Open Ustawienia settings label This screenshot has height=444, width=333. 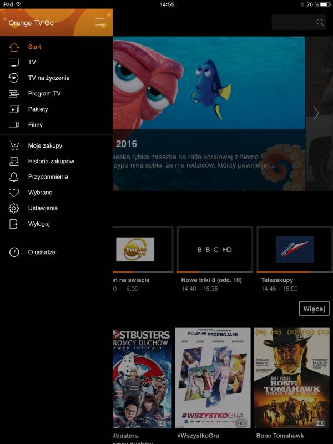pyautogui.click(x=43, y=208)
